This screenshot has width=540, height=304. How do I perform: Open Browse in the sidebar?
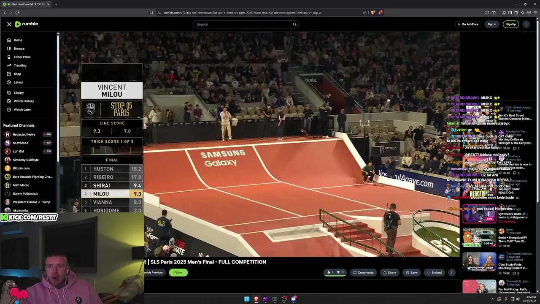point(19,49)
